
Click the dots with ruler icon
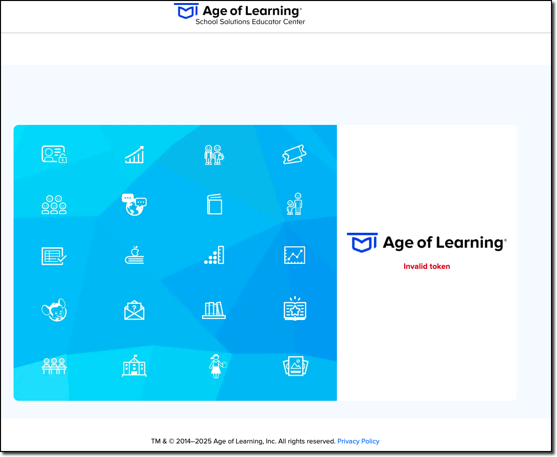214,255
